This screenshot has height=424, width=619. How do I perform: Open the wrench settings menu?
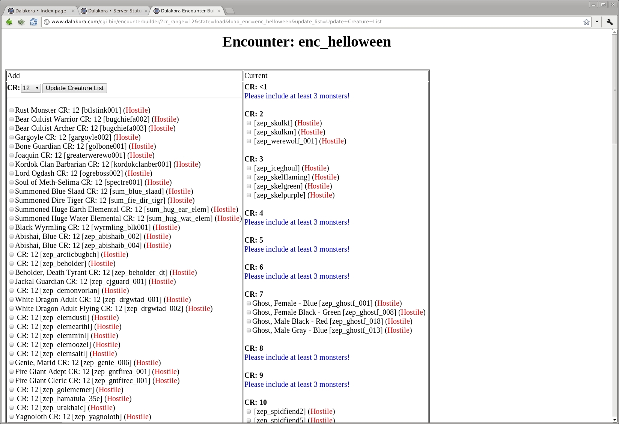click(610, 22)
